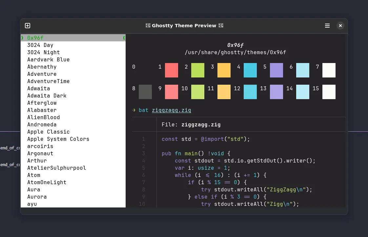Open the hamburger main menu
Image resolution: width=368 pixels, height=237 pixels.
[327, 26]
